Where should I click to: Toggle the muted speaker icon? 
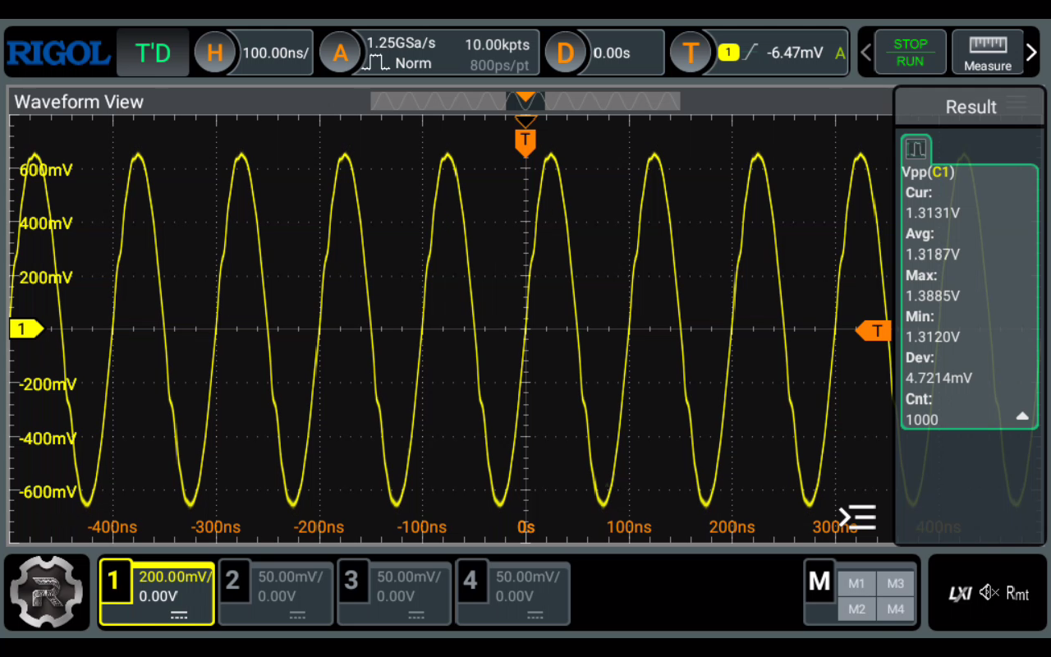[989, 593]
